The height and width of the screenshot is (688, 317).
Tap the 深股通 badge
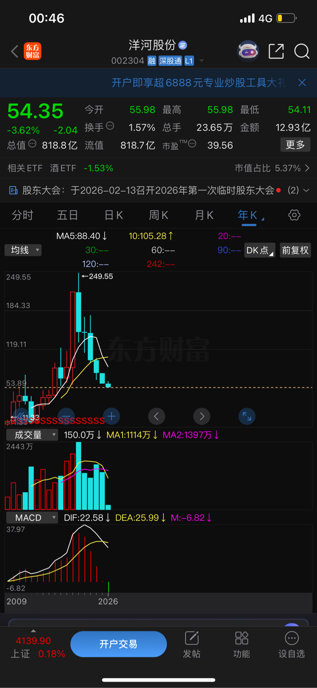pos(170,61)
